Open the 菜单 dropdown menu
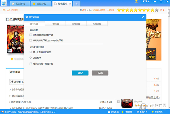Screen dimensions: 170x114 point(146,1)
